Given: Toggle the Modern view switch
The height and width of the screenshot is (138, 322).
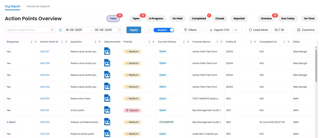Looking at the screenshot, I should coord(164,30).
